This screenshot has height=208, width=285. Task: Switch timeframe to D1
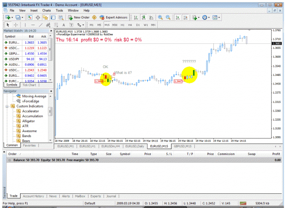coord(138,25)
